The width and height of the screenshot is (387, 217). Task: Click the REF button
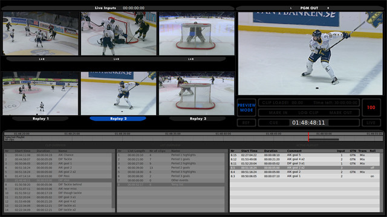point(246,122)
